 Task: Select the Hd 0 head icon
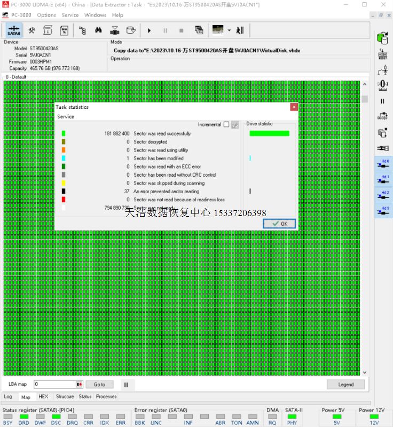383,163
